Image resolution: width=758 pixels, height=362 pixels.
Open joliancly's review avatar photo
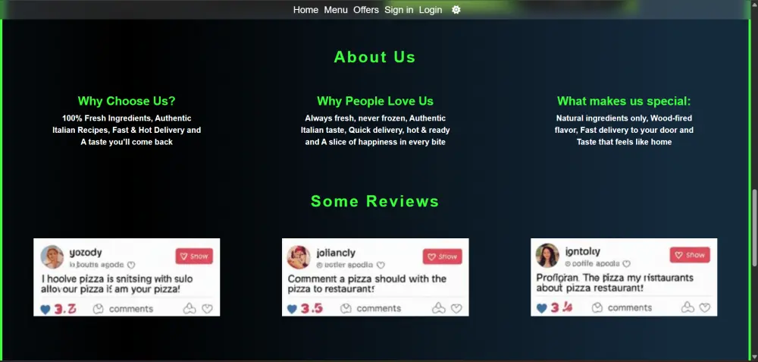(x=299, y=257)
